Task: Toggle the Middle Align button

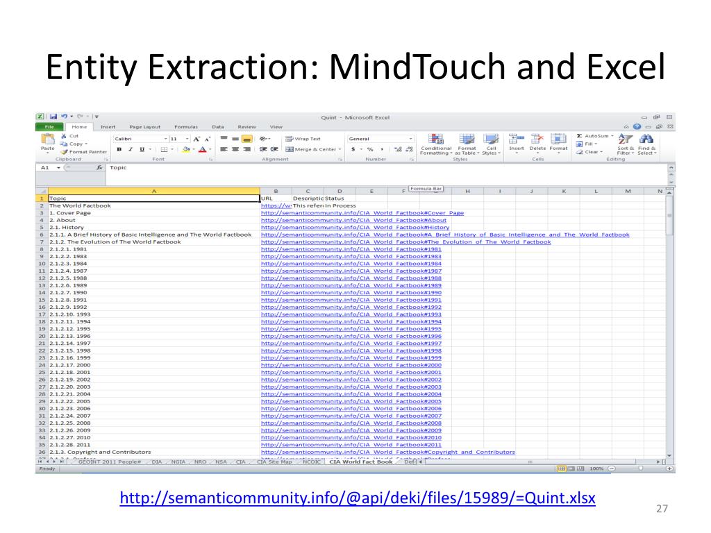Action: (235, 139)
